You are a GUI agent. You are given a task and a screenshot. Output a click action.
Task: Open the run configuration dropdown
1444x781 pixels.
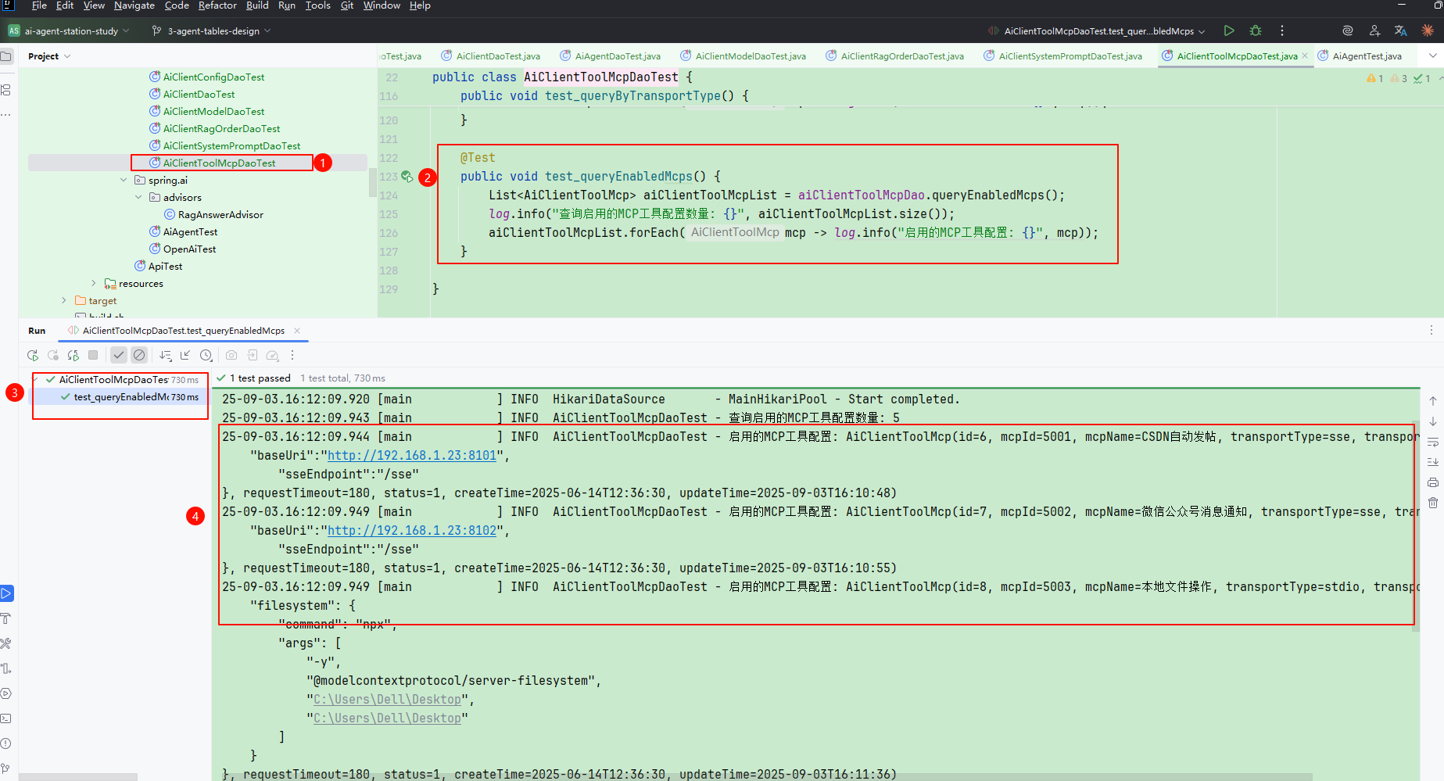pos(1098,31)
